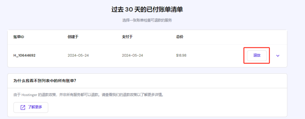Select the 支付于 column header
The height and width of the screenshot is (119, 305).
[x=127, y=37]
